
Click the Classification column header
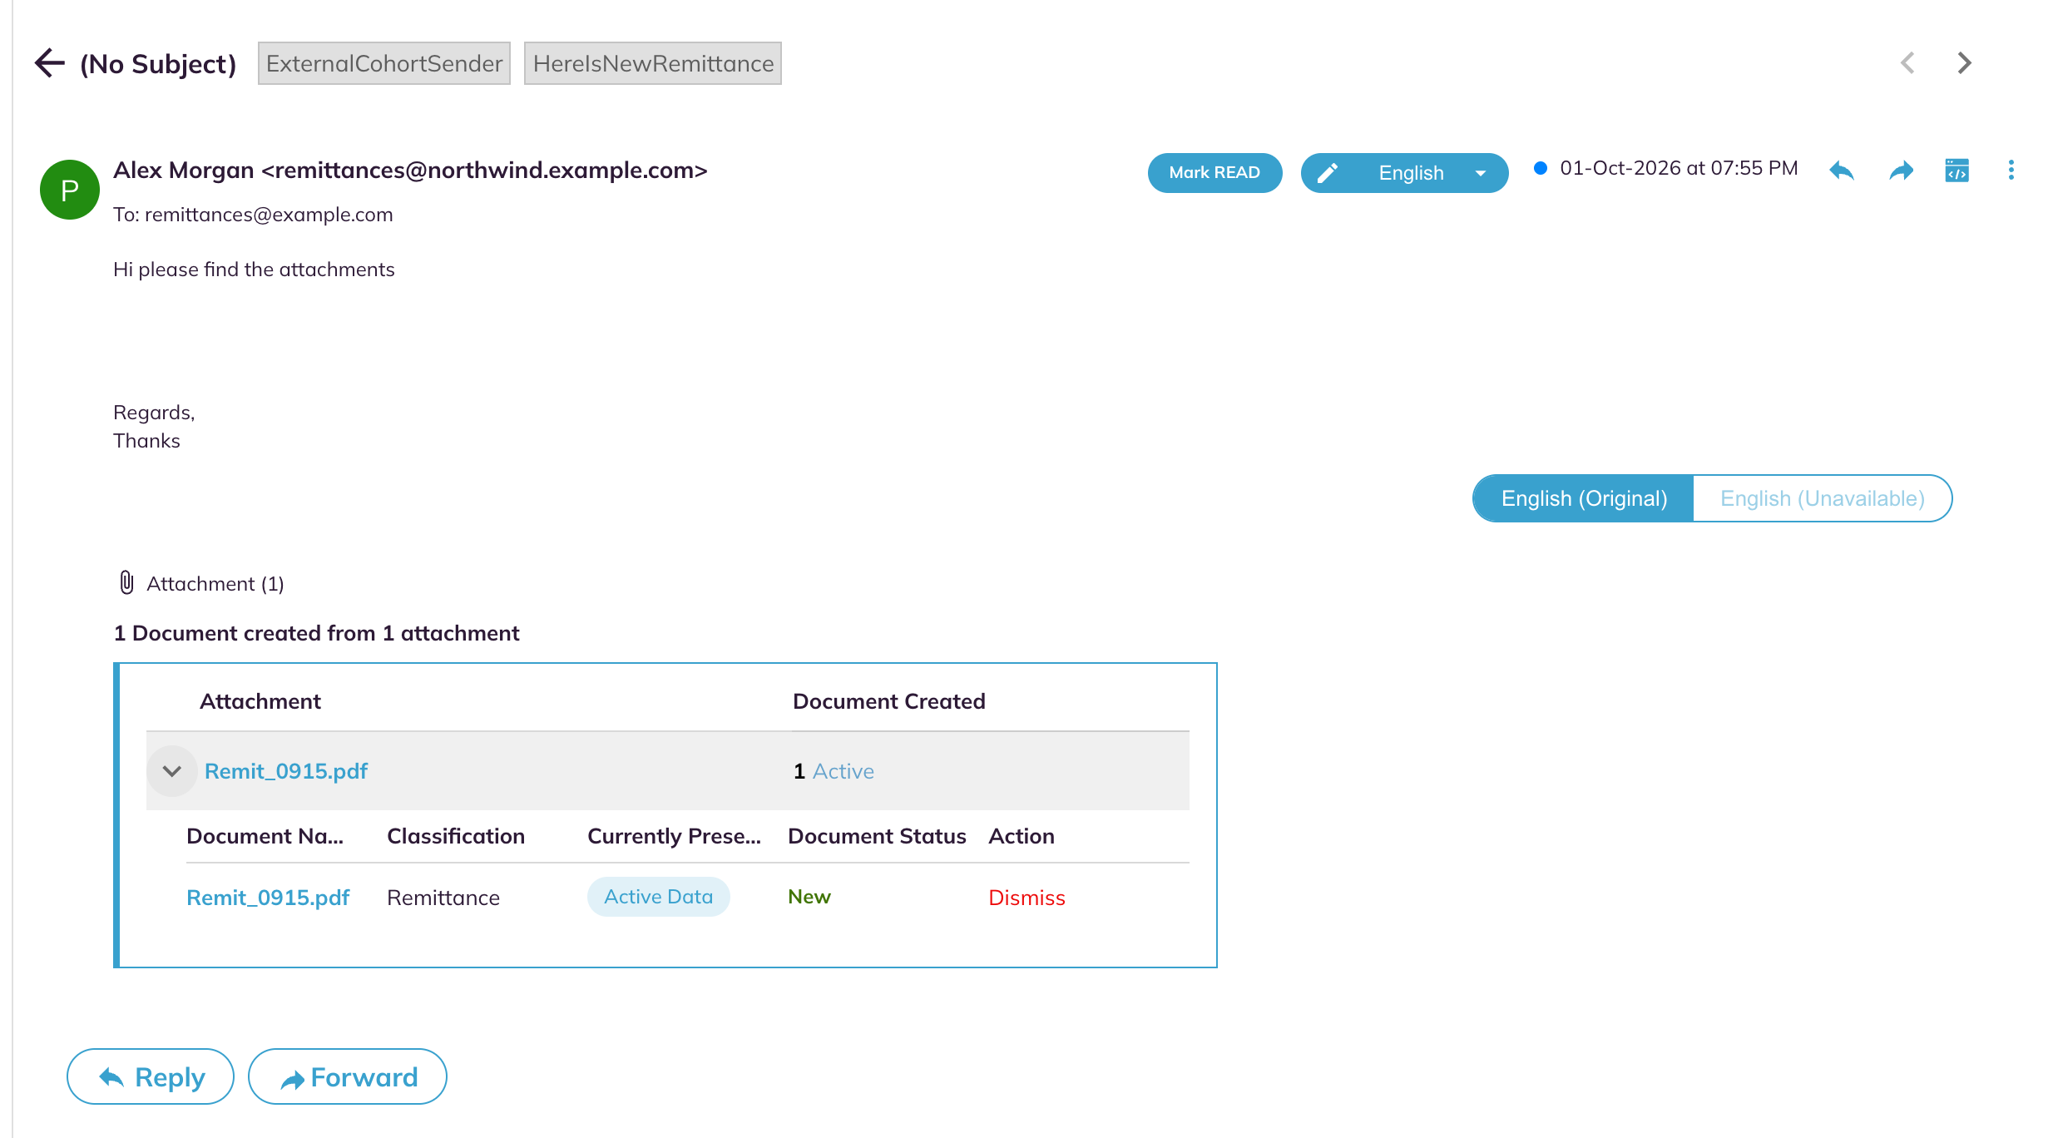[456, 836]
